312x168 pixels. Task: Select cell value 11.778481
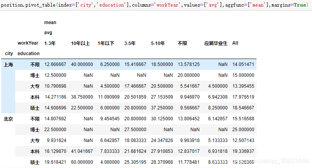[189, 162]
